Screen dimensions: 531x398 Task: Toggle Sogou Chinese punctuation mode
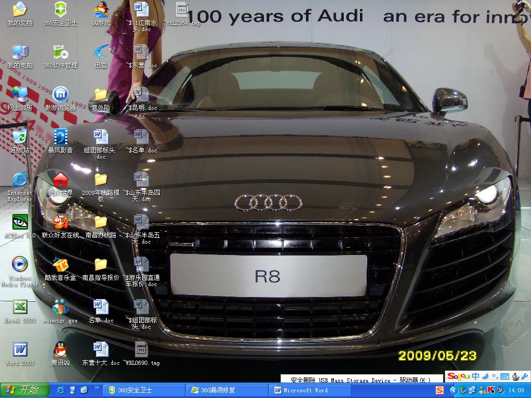(495, 376)
